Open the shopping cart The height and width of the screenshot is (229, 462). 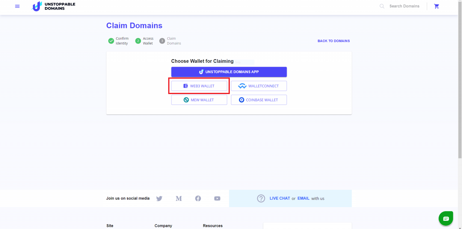click(437, 6)
